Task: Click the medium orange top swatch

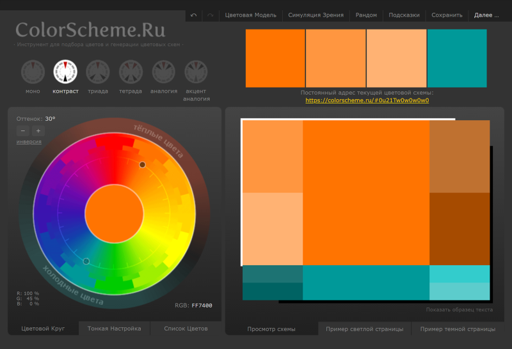Action: pyautogui.click(x=335, y=58)
